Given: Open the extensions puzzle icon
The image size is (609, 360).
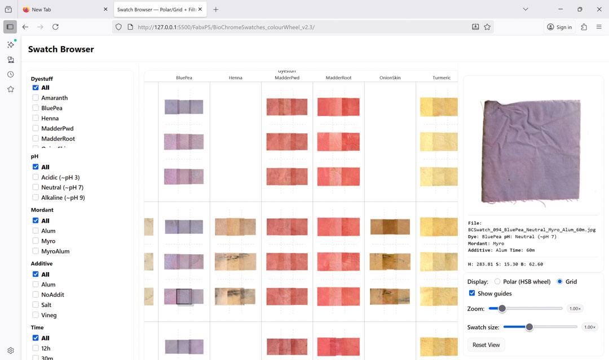Looking at the screenshot, I should (x=584, y=27).
